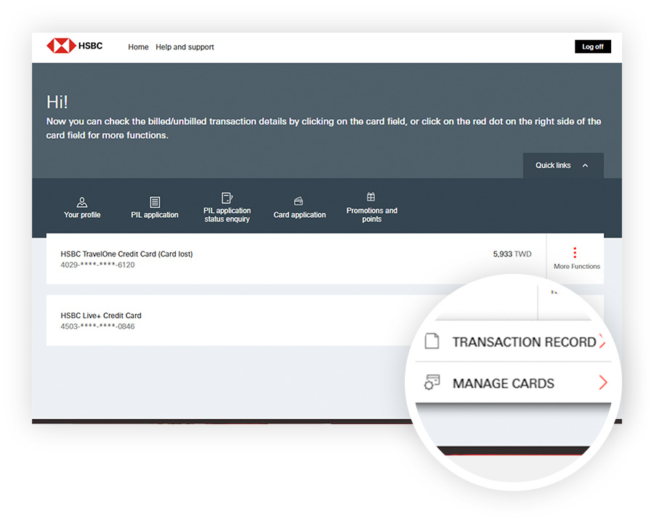The image size is (654, 523).
Task: Click card number 4503-****-****-0846
Action: pyautogui.click(x=97, y=327)
